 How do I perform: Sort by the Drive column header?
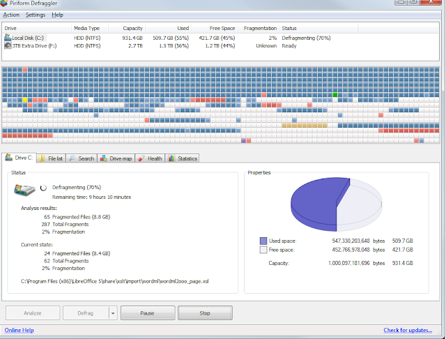coord(37,28)
